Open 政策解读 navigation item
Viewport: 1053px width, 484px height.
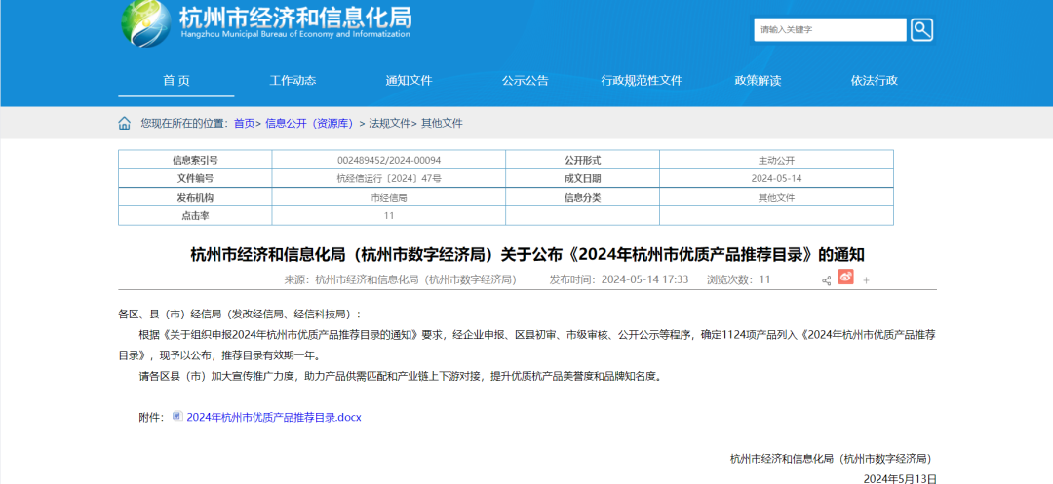(x=758, y=81)
